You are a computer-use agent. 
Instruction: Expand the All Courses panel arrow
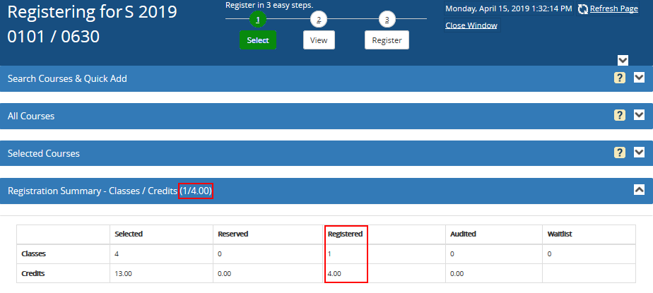[639, 116]
